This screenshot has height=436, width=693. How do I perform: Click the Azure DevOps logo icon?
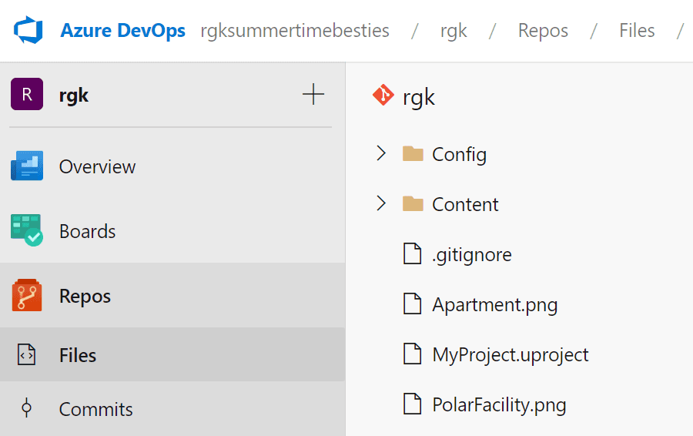tap(28, 30)
